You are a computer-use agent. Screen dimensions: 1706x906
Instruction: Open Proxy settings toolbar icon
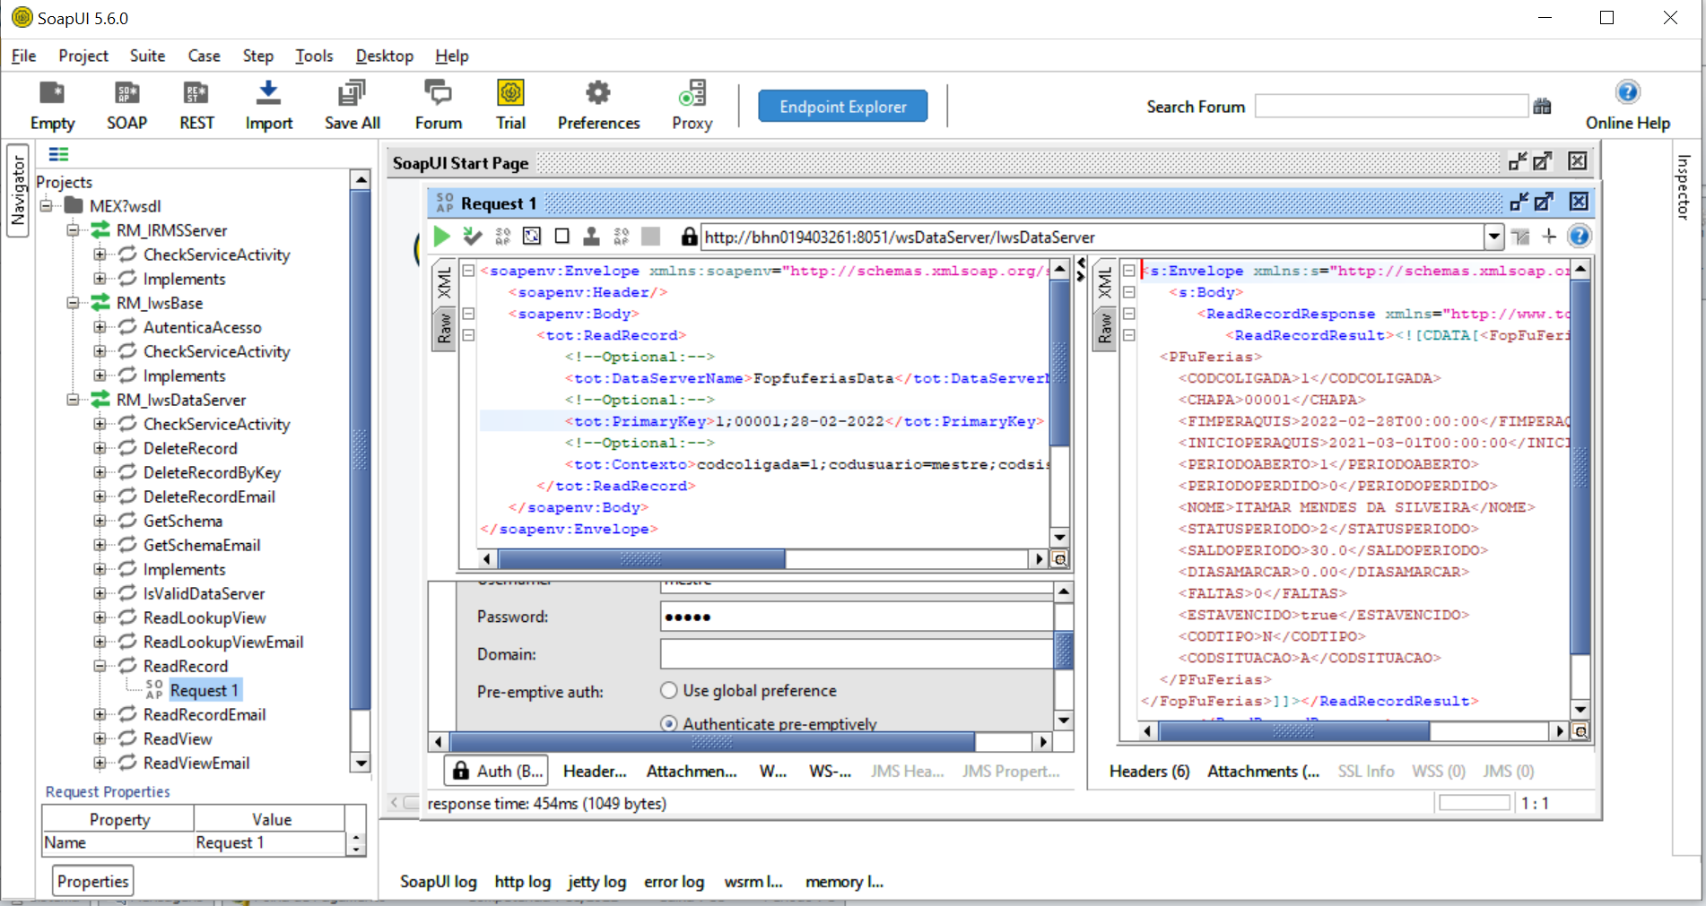[x=692, y=106]
